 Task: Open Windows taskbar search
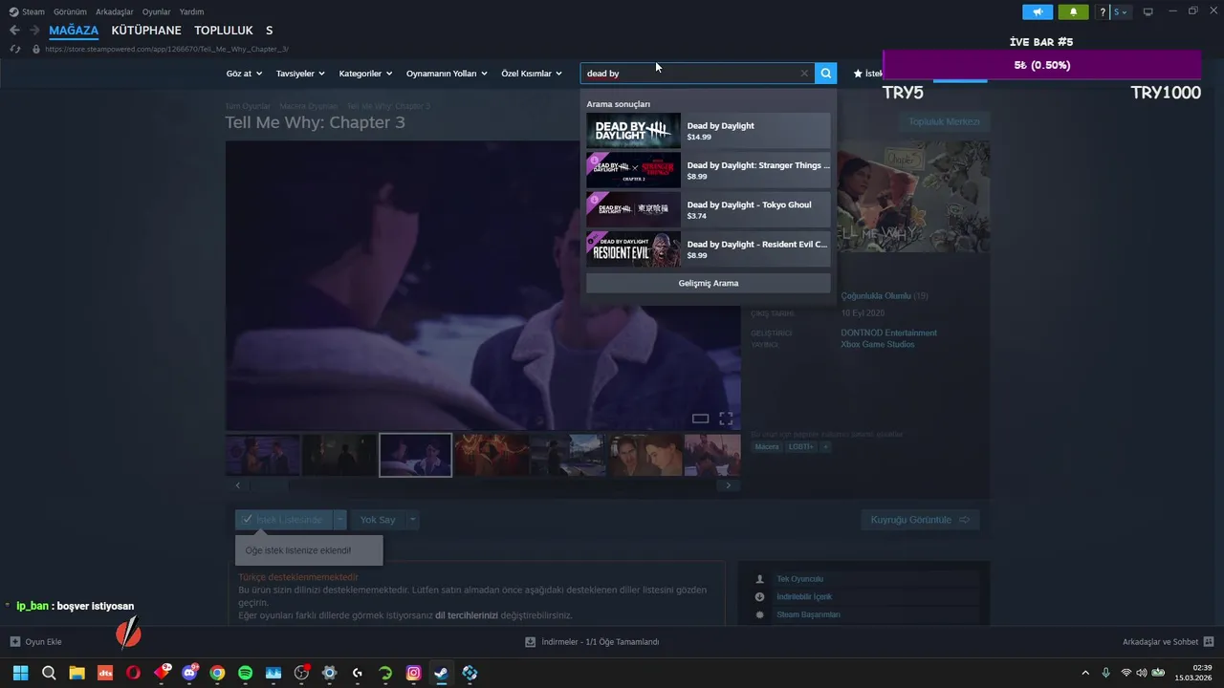(x=49, y=673)
